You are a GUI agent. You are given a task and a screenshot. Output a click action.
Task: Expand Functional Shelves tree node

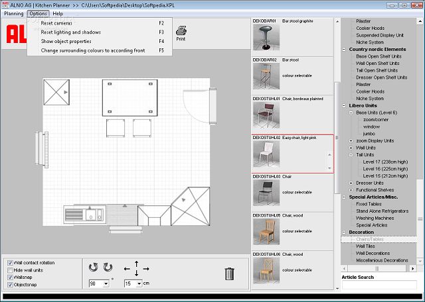351,190
